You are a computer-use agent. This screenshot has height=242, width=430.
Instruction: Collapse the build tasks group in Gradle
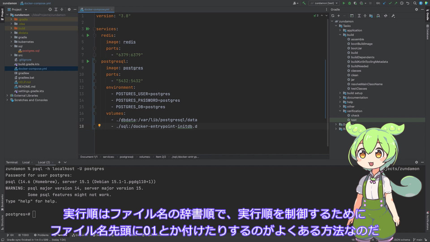click(340, 35)
